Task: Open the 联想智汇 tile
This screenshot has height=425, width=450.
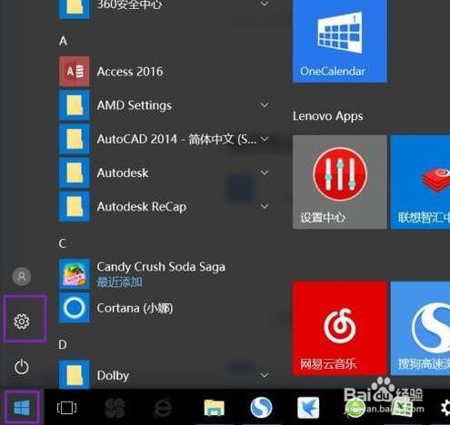Action: (420, 182)
